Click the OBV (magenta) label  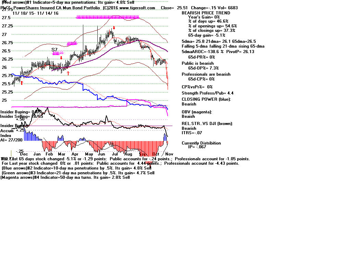[x=197, y=112]
